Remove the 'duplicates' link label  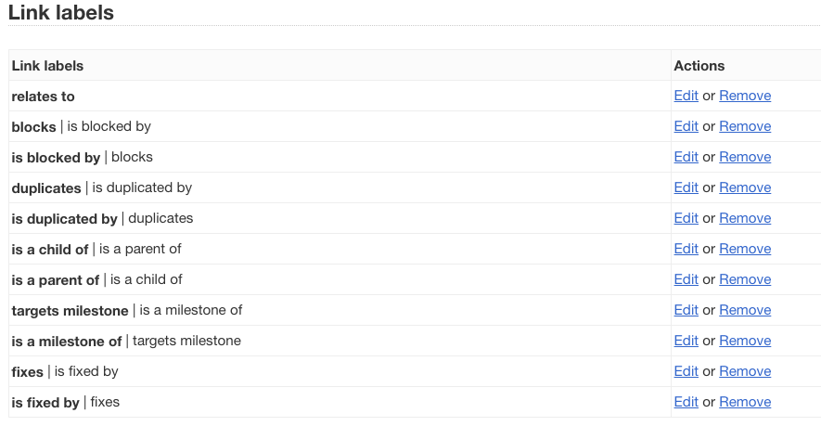pyautogui.click(x=745, y=187)
